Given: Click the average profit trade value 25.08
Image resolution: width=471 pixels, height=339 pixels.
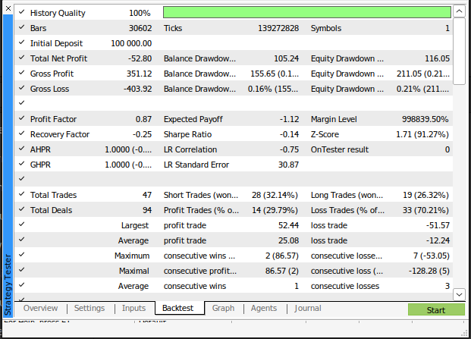Looking at the screenshot, I should pos(288,240).
